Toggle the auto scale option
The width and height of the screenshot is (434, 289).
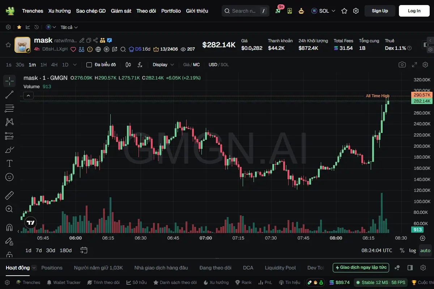425,250
